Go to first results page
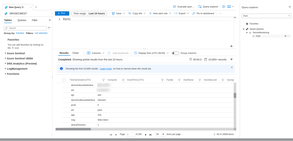Screen dimensions: 293x141 (111, 134)
